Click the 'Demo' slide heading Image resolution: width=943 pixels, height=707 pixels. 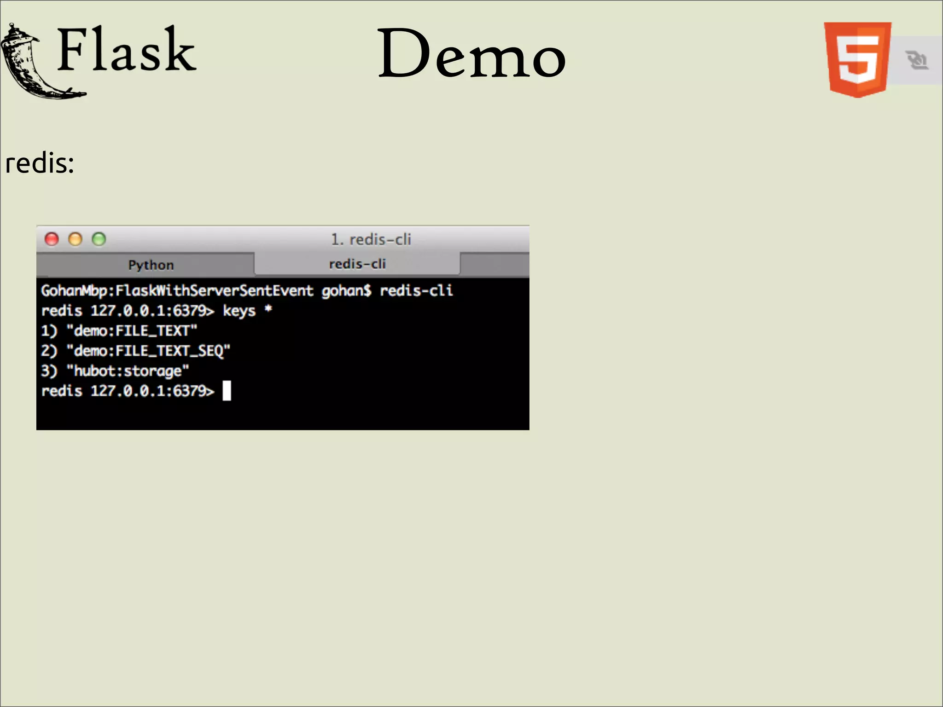471,53
